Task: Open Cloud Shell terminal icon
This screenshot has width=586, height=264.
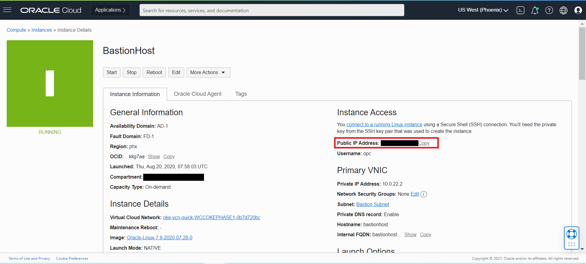Action: (x=520, y=10)
